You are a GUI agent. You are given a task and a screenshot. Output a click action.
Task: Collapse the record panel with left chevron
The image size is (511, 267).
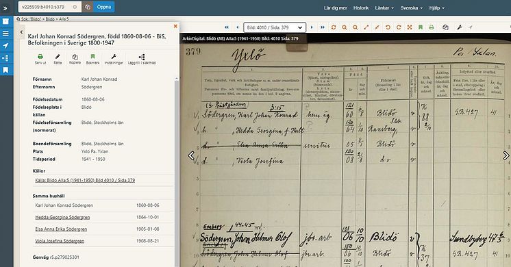coord(21,32)
